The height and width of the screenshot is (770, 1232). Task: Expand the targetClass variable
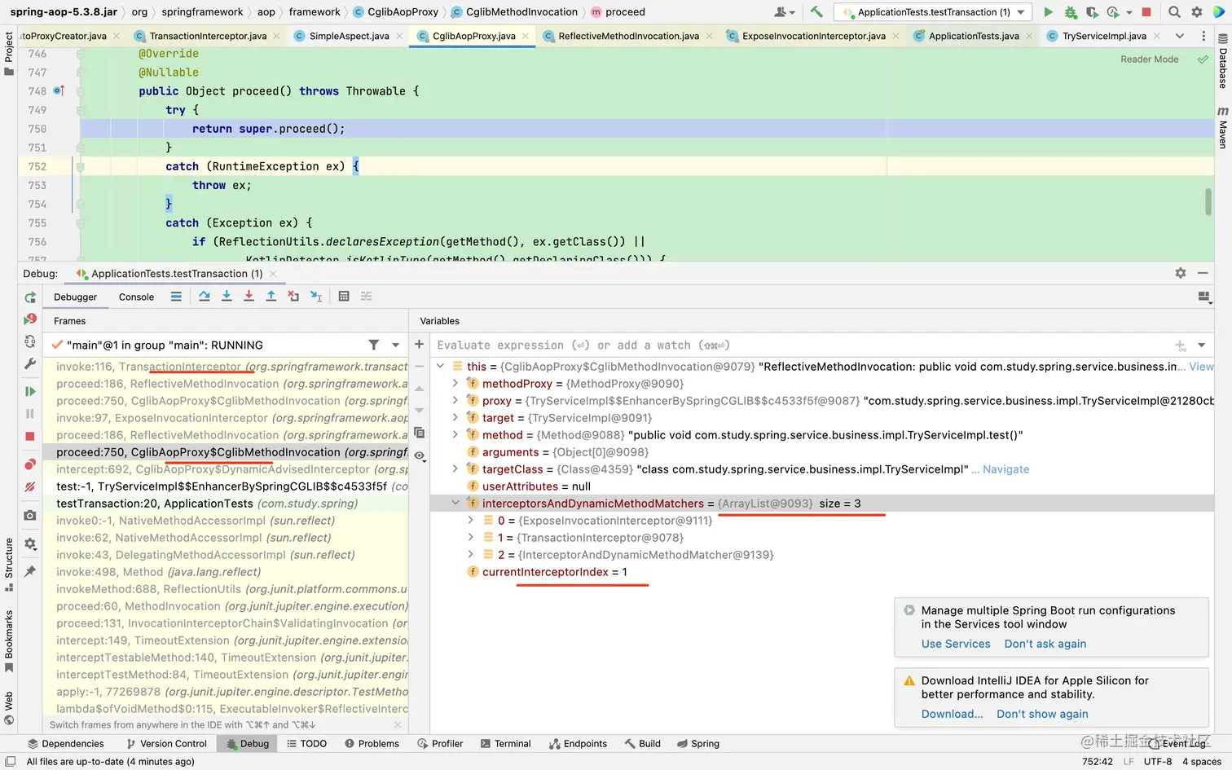click(455, 469)
